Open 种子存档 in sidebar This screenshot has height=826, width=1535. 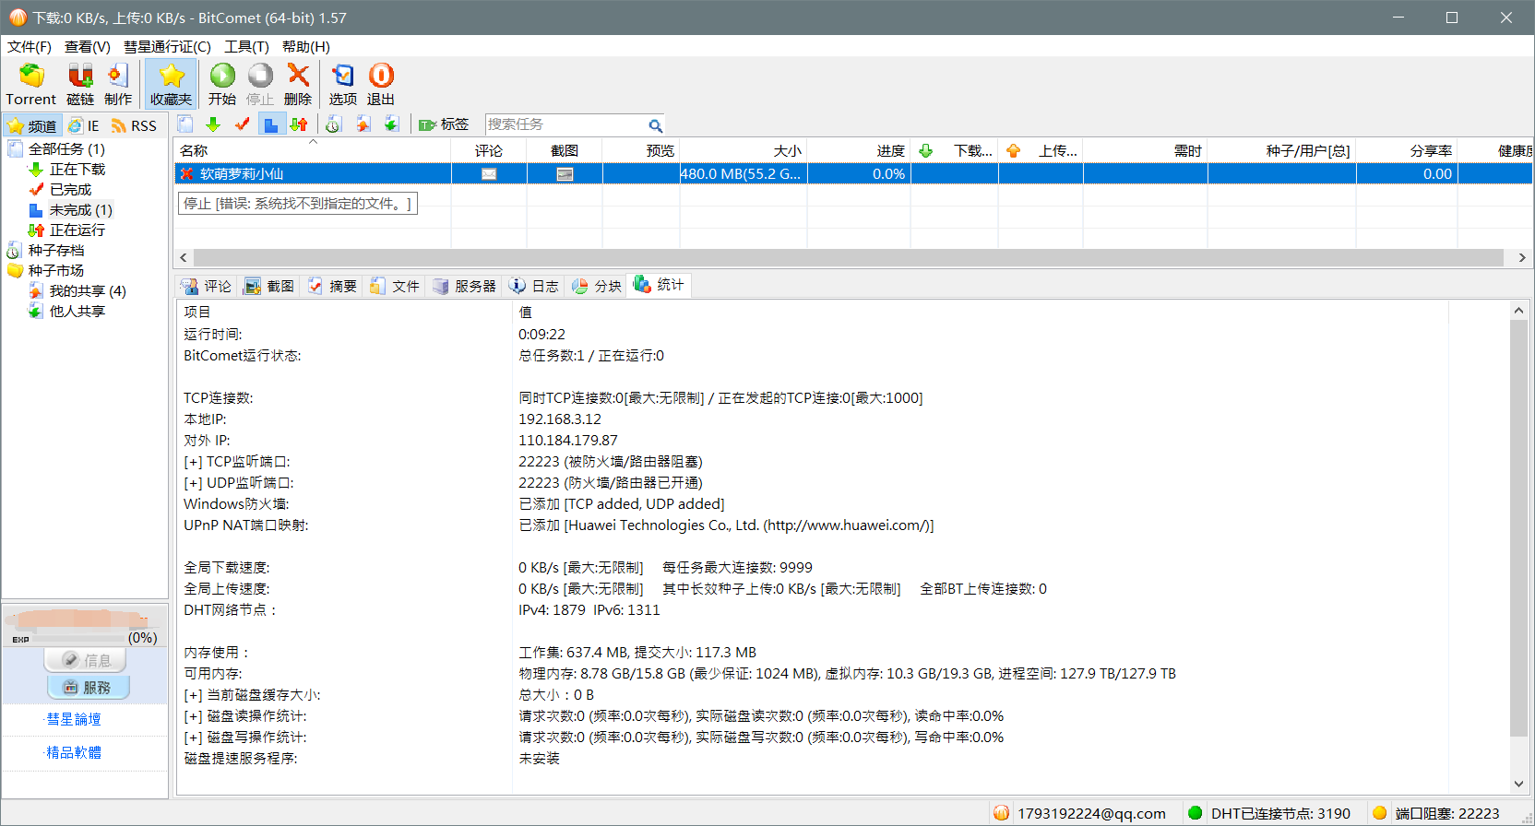(x=56, y=250)
